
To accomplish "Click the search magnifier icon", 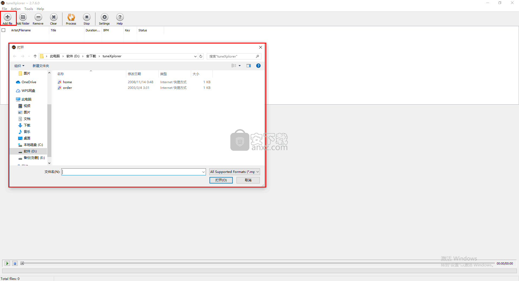I will click(258, 56).
